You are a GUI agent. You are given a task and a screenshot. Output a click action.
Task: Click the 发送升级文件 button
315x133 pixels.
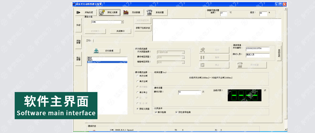pos(143,21)
